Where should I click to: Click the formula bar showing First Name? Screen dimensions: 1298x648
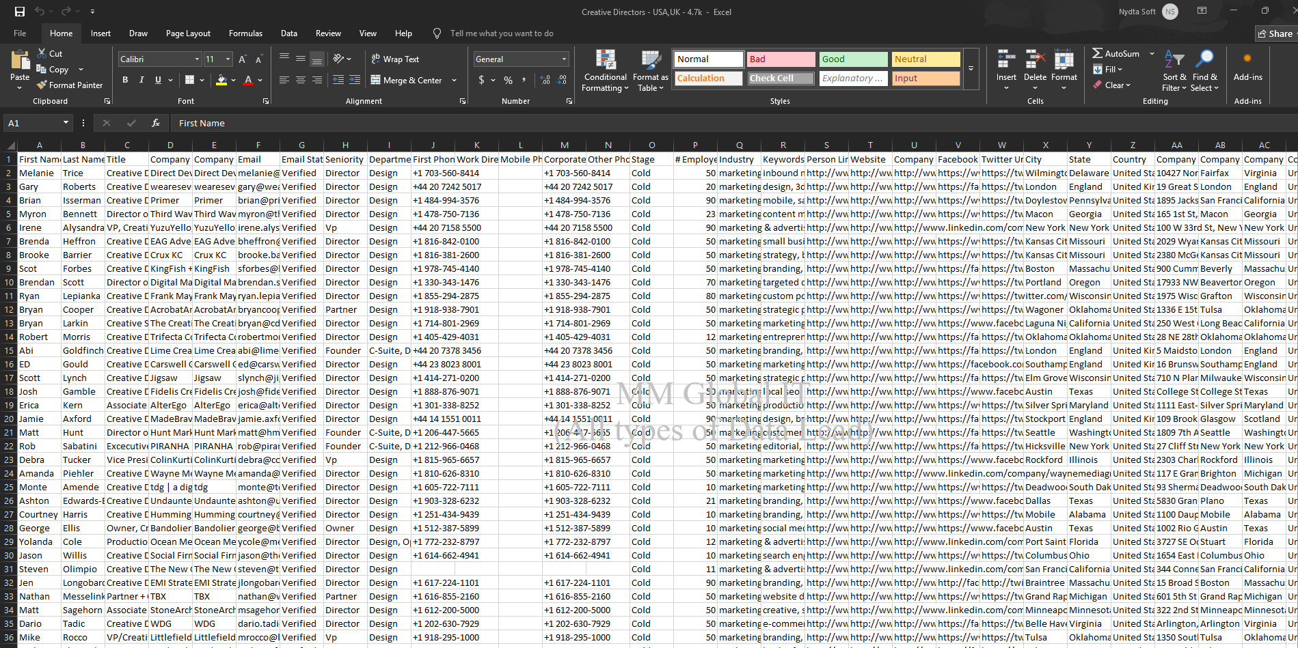pos(733,123)
